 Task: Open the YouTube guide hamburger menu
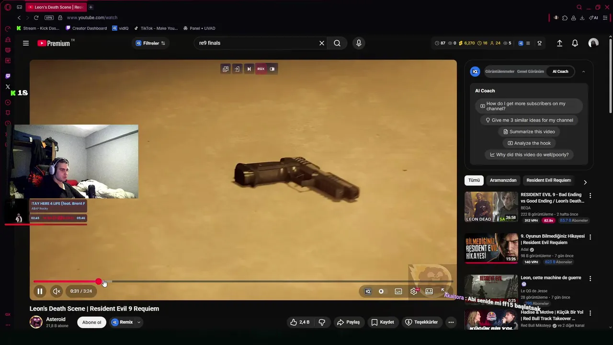coord(26,43)
